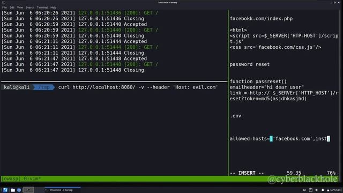Click the '06:20:26' GET / log line

click(x=80, y=13)
